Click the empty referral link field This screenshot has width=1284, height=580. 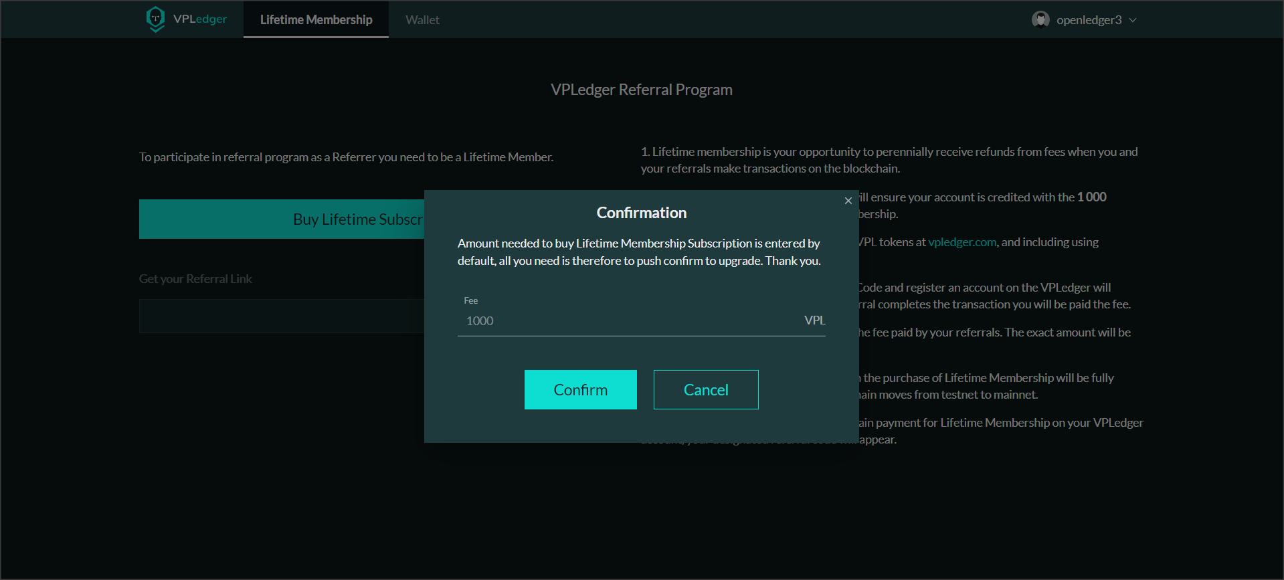(281, 316)
